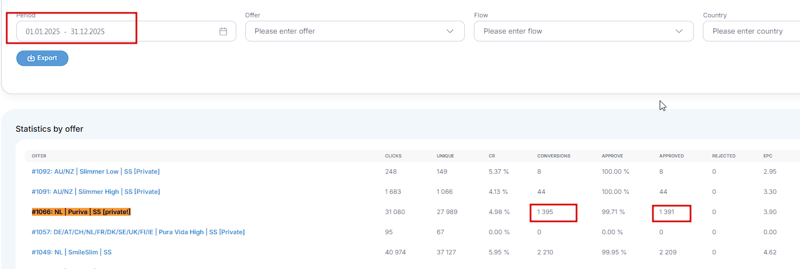
Task: Sort by the CLICKS column header
Action: (x=393, y=156)
